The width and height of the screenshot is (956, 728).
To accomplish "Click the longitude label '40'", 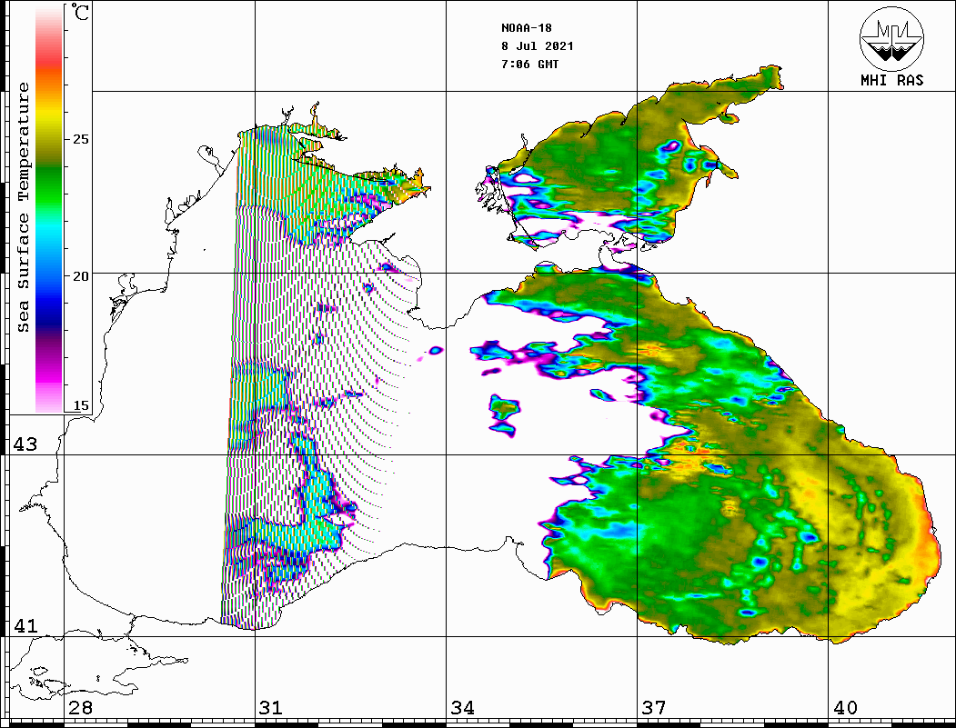I will click(845, 708).
